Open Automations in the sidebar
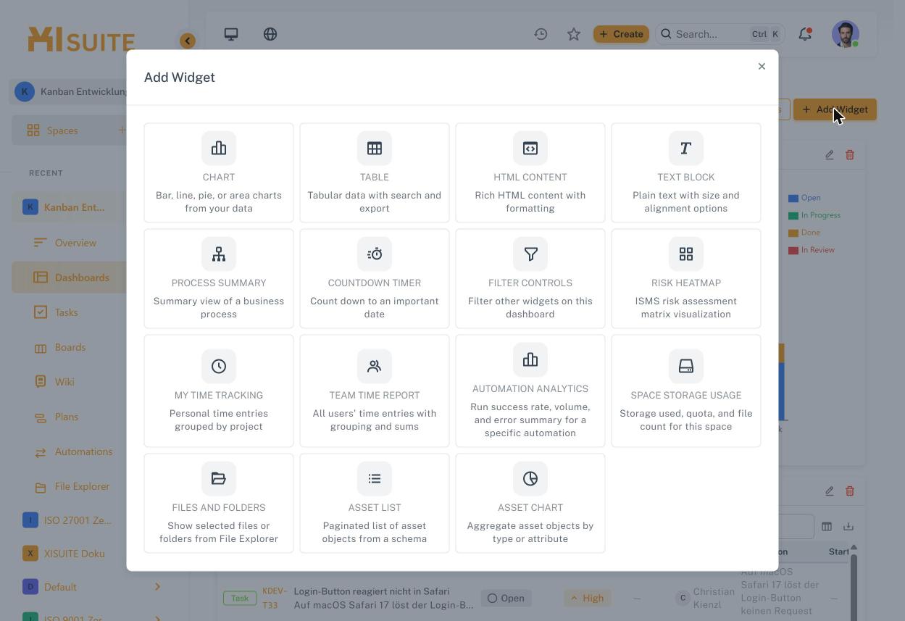Screen dimensions: 905x621 [x=83, y=451]
